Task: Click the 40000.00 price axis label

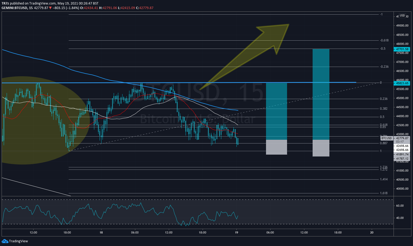Action: [402, 189]
